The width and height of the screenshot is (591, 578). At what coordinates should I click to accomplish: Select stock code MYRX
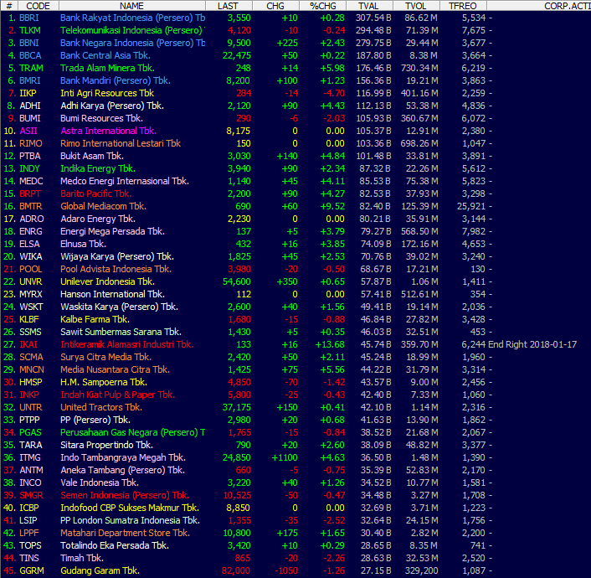[31, 294]
